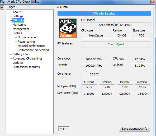Open the Battery info page
Screen dimensions: 156x136
tap(20, 54)
